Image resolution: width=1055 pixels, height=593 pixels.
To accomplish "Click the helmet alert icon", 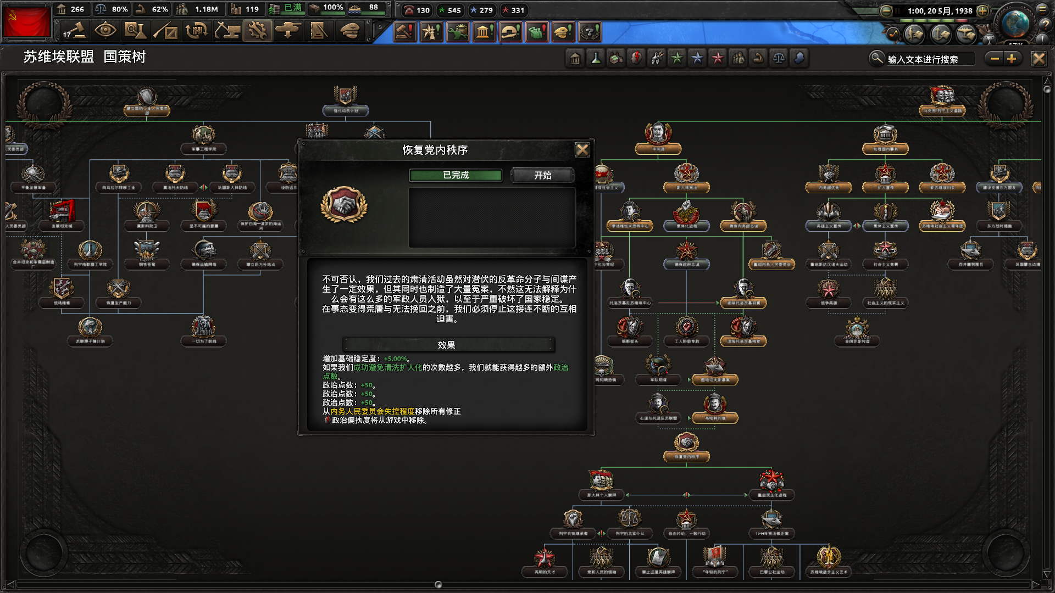I will click(x=510, y=32).
